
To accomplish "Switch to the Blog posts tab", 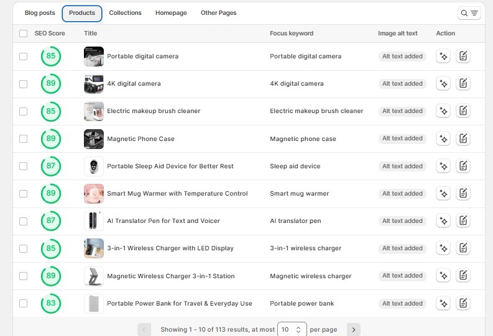I will pos(40,13).
